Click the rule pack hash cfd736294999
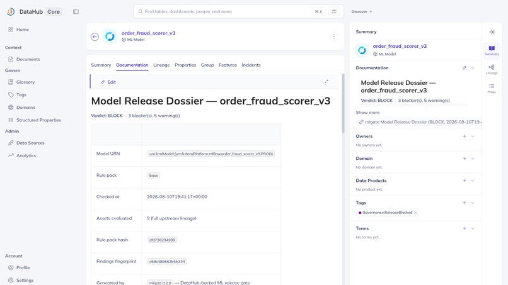Image resolution: width=508 pixels, height=285 pixels. point(162,240)
